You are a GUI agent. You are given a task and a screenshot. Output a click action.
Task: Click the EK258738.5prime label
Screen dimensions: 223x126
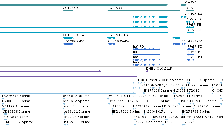tap(197, 112)
